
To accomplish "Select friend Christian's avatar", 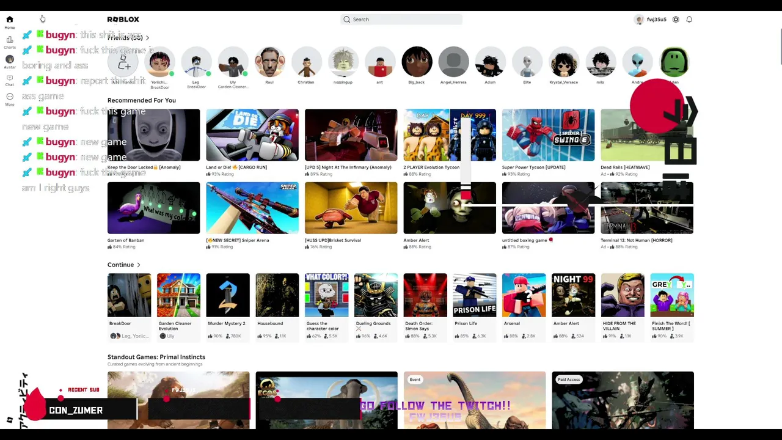I will coord(306,62).
